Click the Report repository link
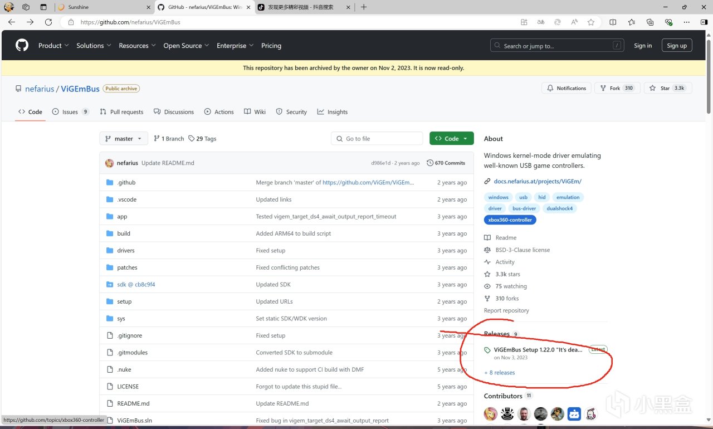 coord(506,311)
